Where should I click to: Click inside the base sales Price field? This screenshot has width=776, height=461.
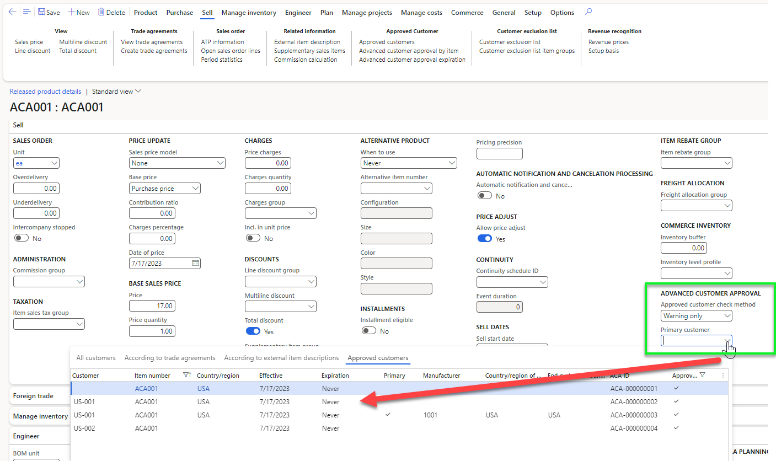152,305
